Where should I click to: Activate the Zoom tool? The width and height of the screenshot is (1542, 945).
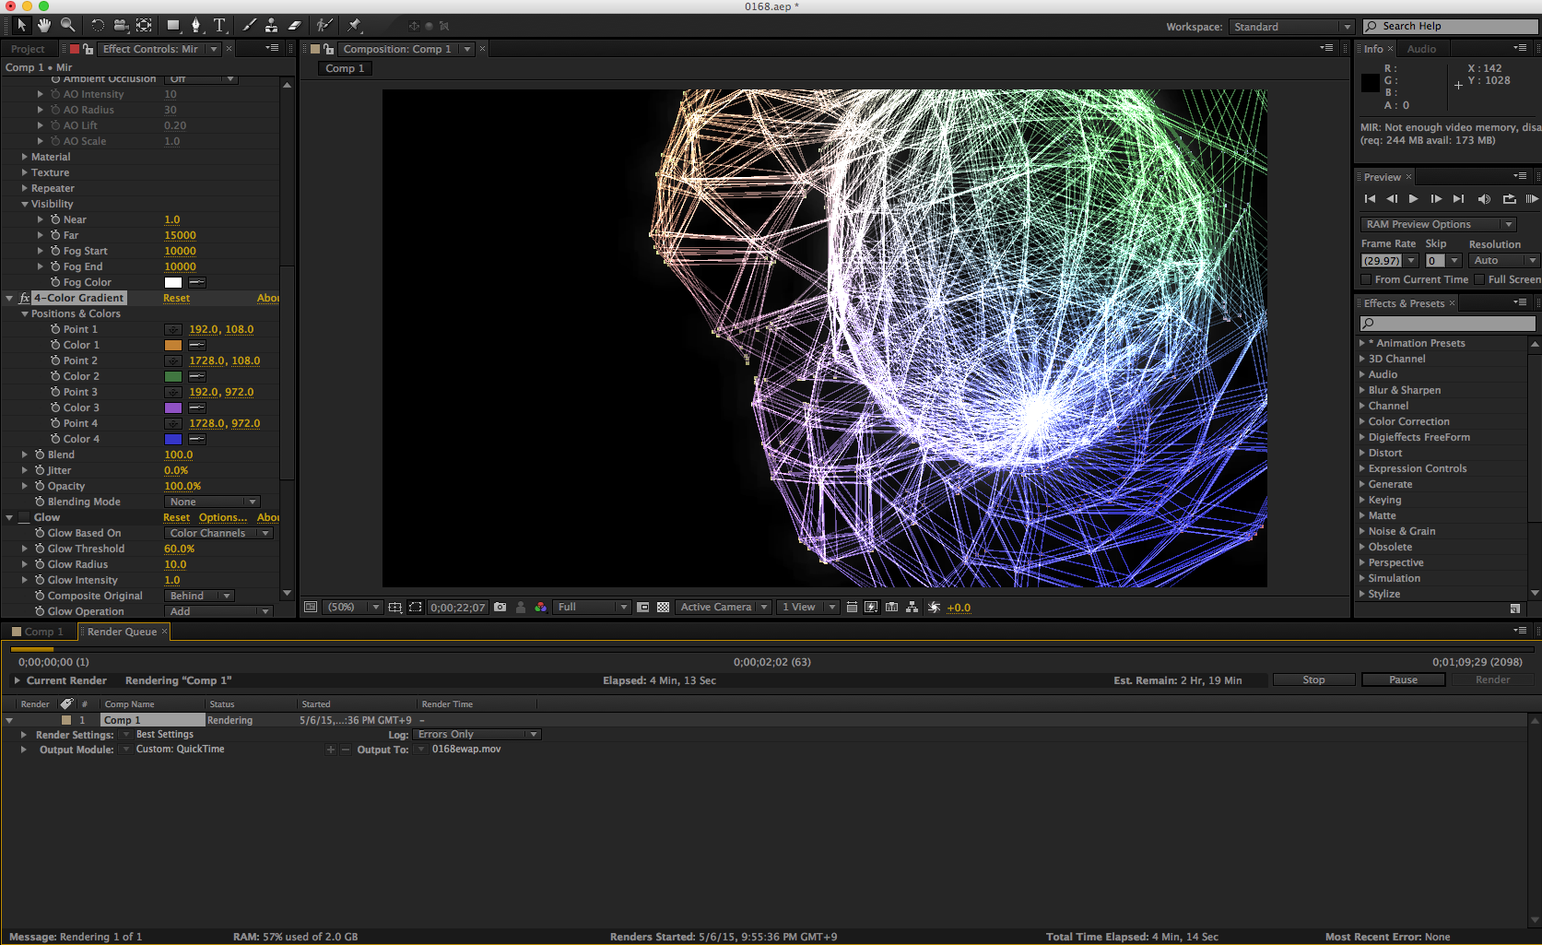tap(67, 25)
